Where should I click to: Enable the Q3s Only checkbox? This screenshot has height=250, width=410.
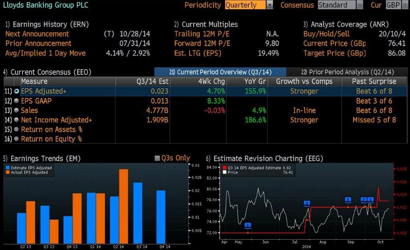pyautogui.click(x=157, y=158)
